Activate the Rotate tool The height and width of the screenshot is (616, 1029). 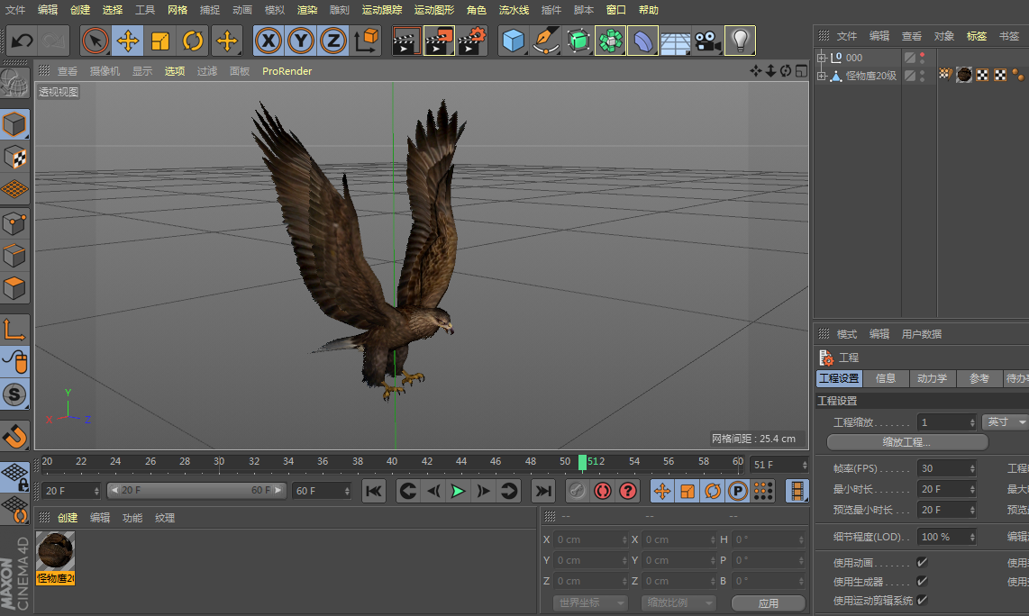193,41
